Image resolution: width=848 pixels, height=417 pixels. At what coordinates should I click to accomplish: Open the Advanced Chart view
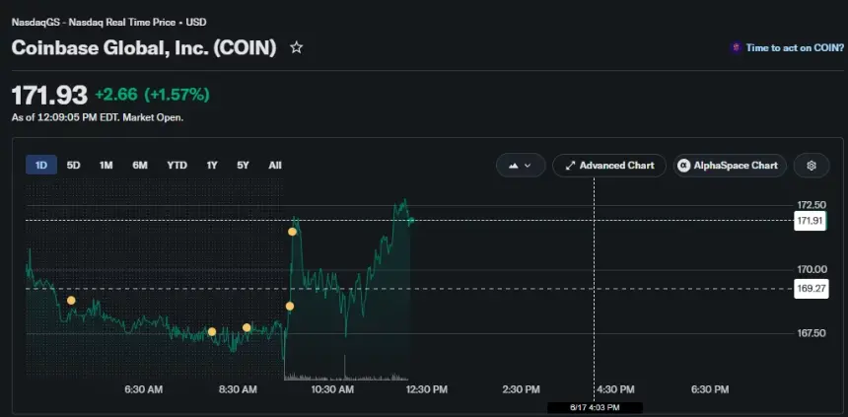pyautogui.click(x=609, y=166)
